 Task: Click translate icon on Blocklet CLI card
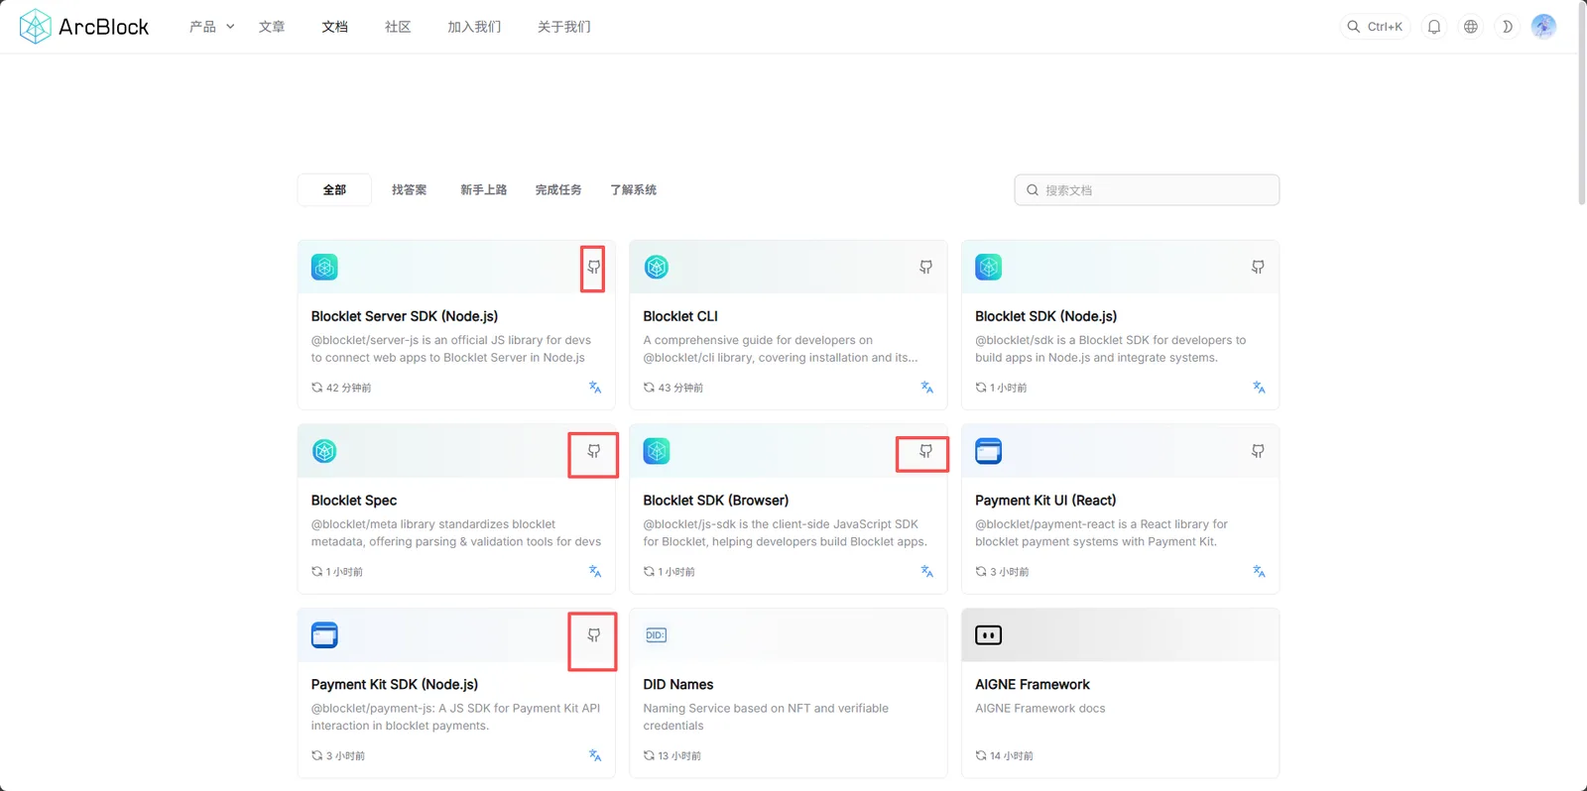click(926, 388)
